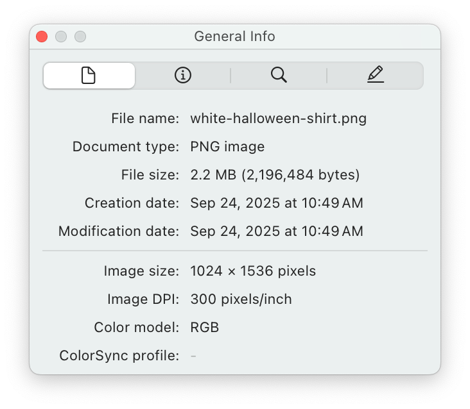Close the General Info inspector window
Screen dimensions: 470x409
(42, 37)
